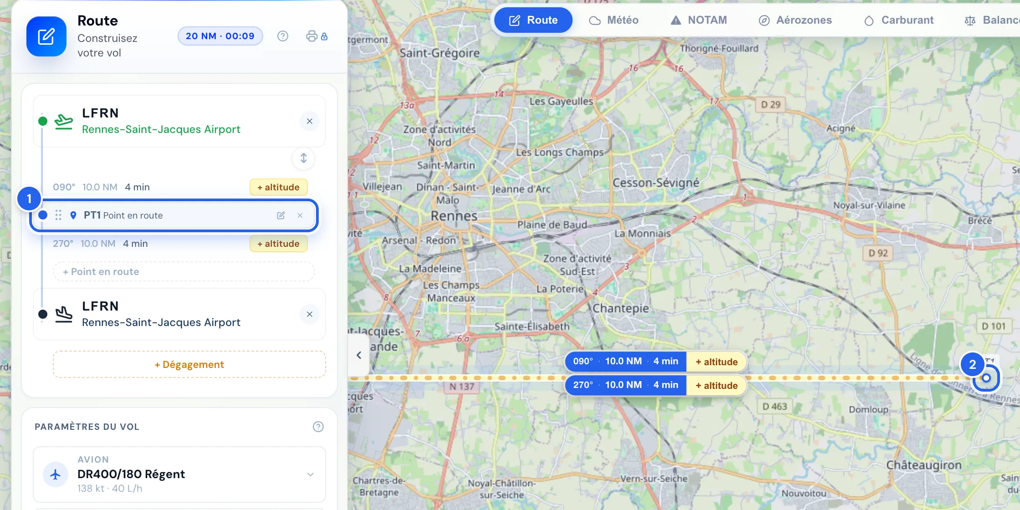Select the PT1 waypoint marker on the map
This screenshot has width=1020, height=510.
[x=986, y=378]
